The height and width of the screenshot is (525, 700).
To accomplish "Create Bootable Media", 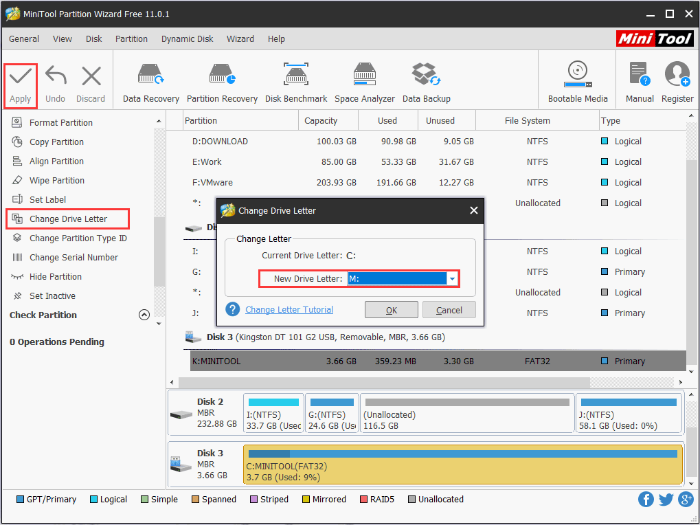I will tap(578, 83).
